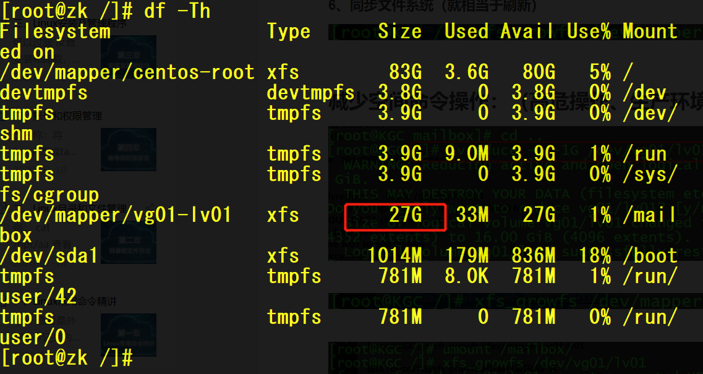Click '1%' usage in the vg01-lv01 row
This screenshot has height=374, width=703.
(600, 215)
